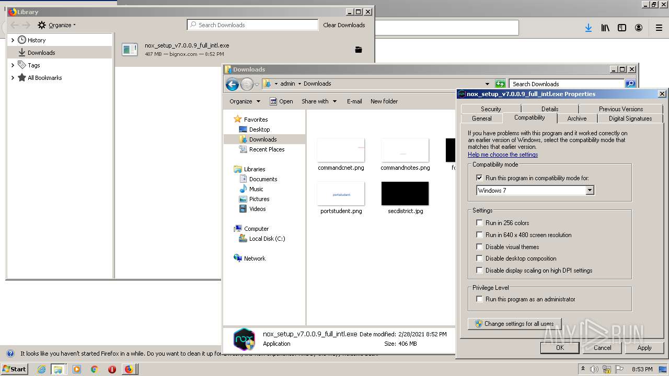Screen dimensions: 669x376
Task: Click the nox application icon in details pane
Action: [x=244, y=339]
